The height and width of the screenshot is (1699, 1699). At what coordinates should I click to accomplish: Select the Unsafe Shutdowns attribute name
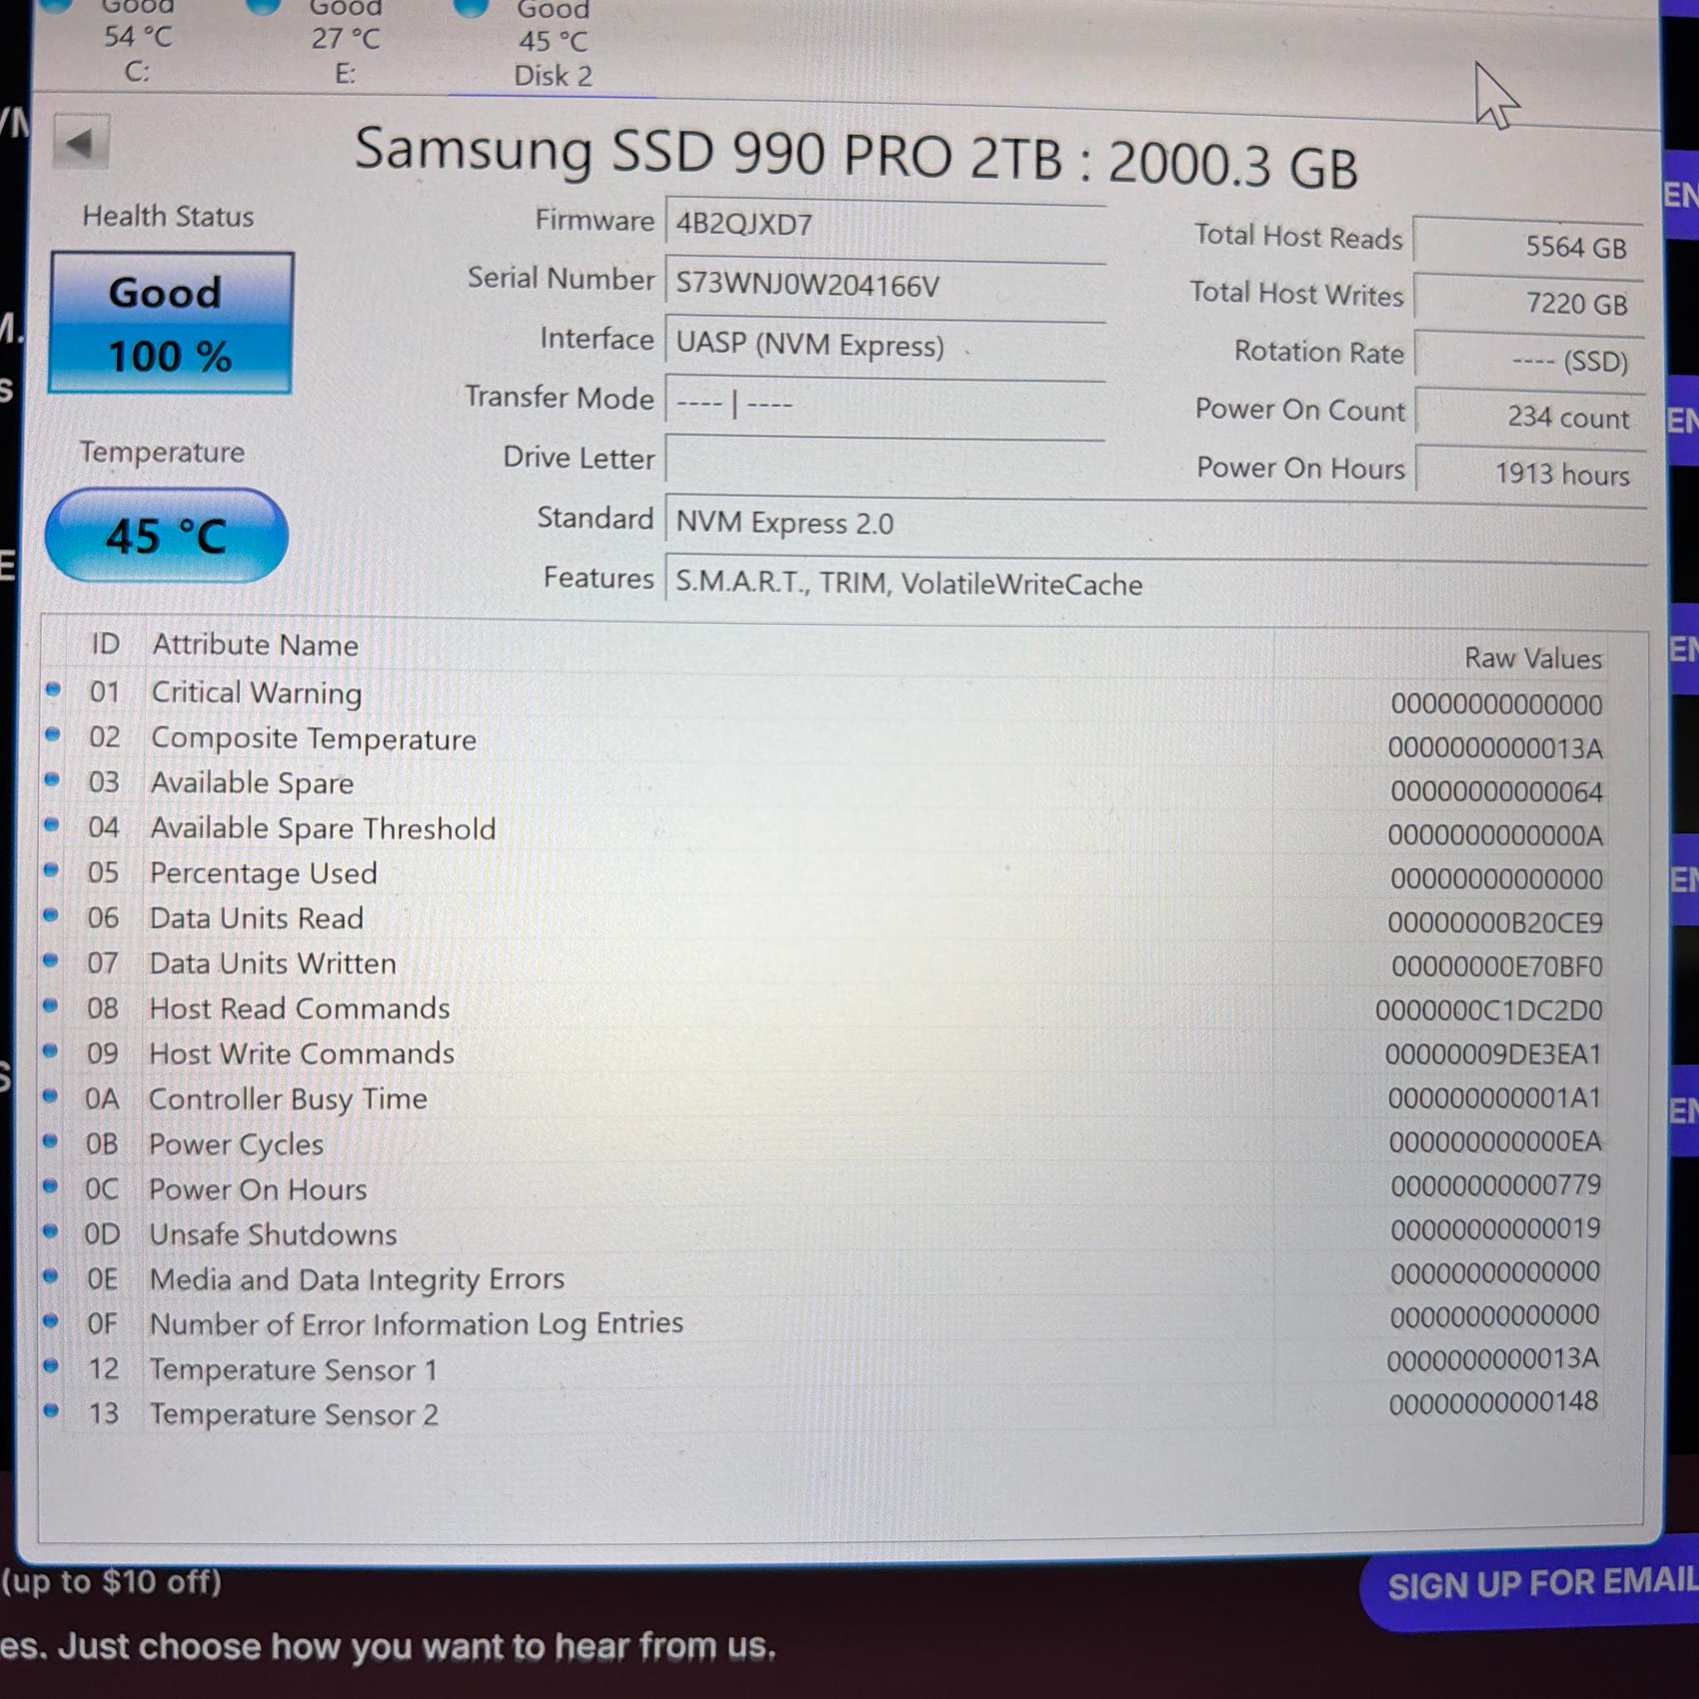tap(273, 1234)
